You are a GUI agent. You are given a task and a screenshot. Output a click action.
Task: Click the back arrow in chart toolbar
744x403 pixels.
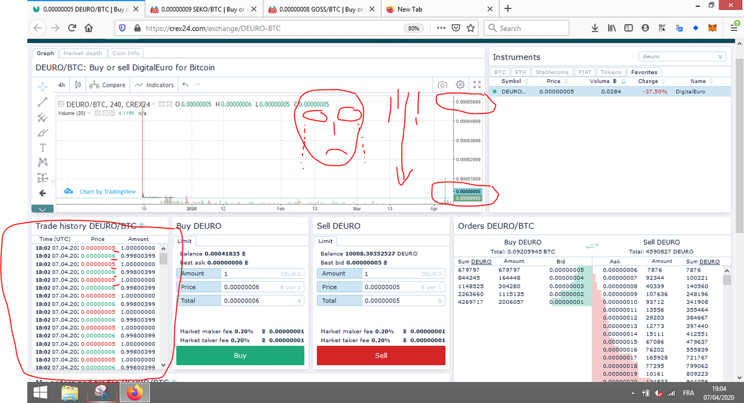pyautogui.click(x=42, y=193)
